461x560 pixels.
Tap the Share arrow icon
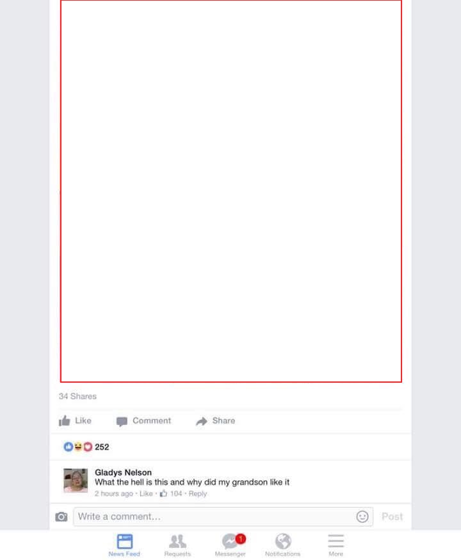(202, 421)
